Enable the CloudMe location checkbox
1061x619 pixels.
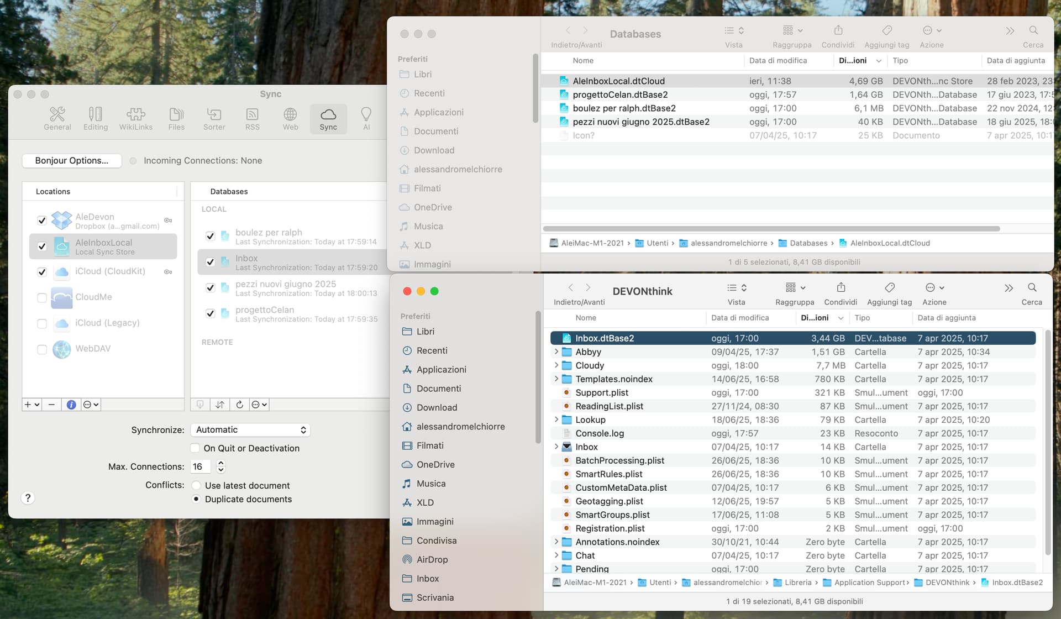[x=42, y=297]
